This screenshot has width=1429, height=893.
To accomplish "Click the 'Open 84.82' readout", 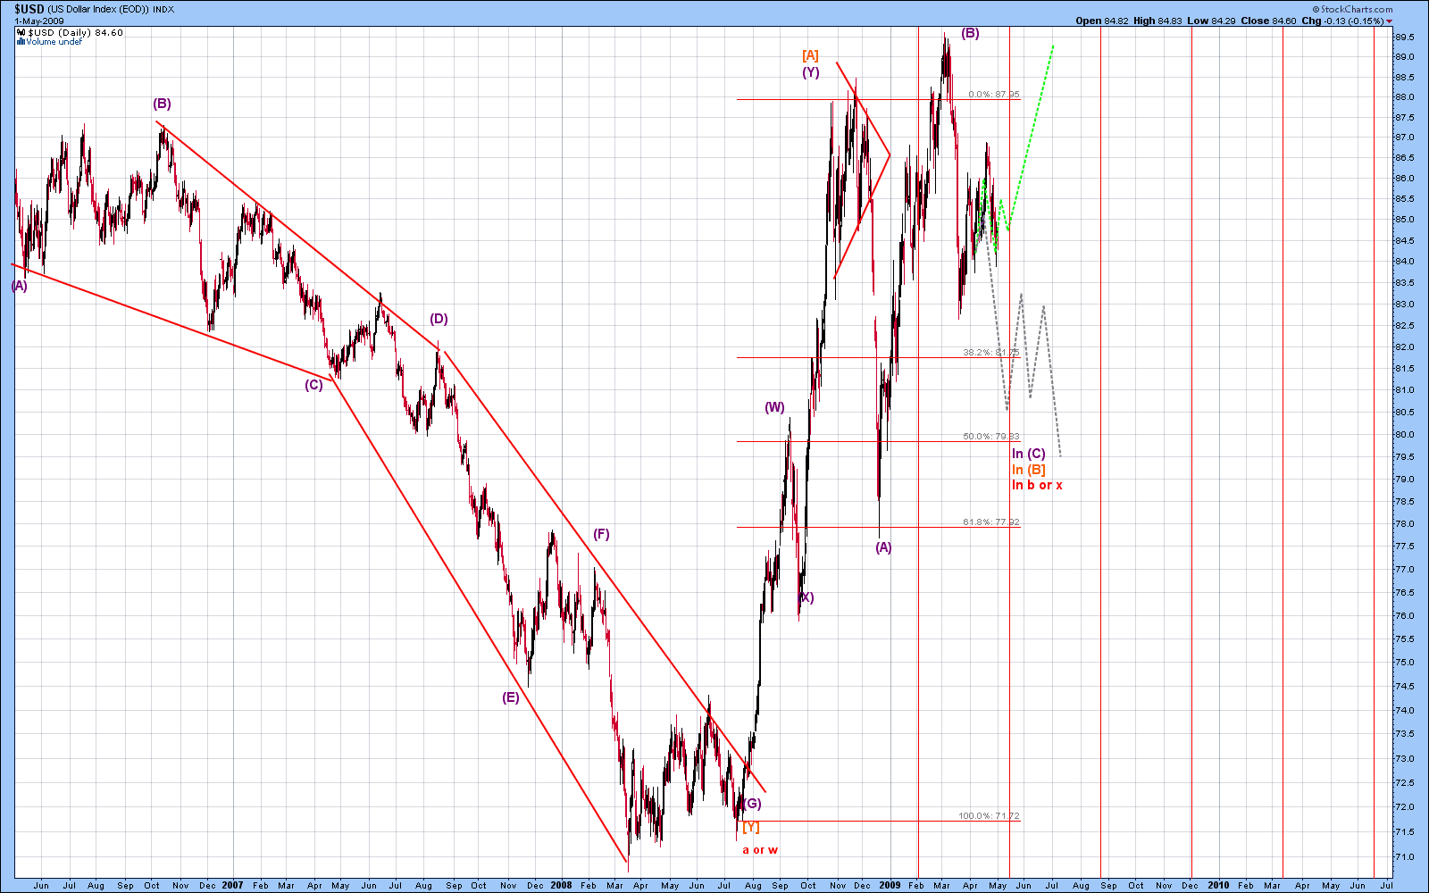I will click(1102, 21).
